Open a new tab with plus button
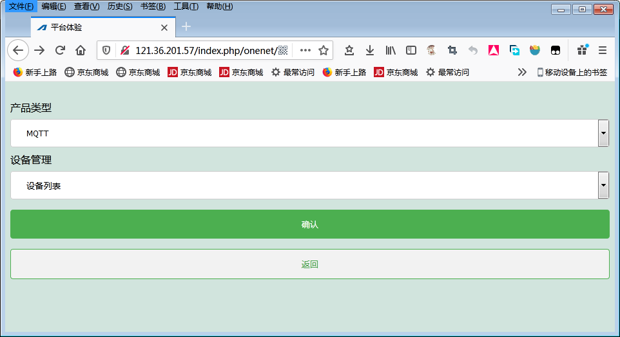 coord(186,26)
